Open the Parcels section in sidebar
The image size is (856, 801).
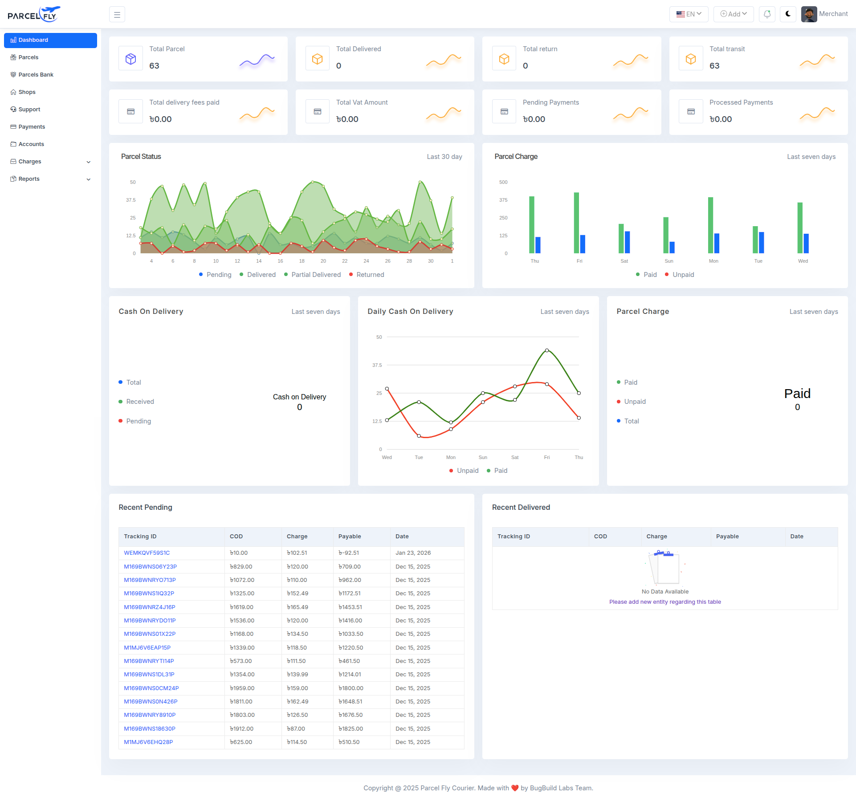(29, 57)
